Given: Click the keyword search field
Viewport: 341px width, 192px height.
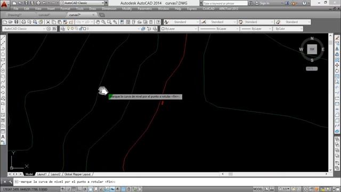Looking at the screenshot, I should (225, 3).
